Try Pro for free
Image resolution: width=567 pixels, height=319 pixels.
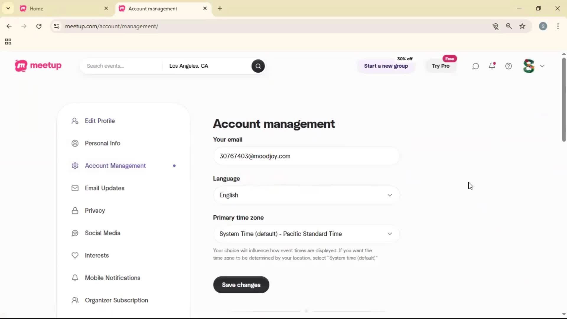click(441, 66)
